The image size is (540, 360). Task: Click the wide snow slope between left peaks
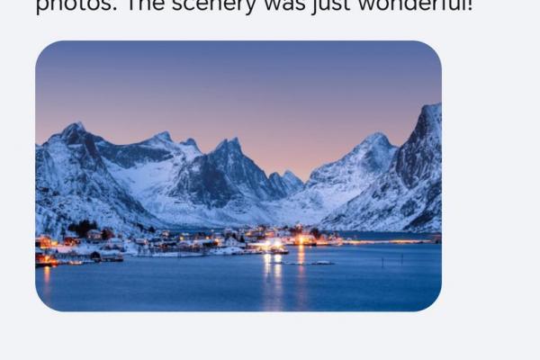[147, 177]
